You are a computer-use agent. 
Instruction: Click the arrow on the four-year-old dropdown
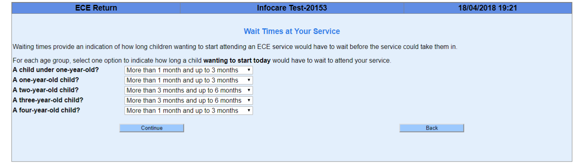[249, 111]
